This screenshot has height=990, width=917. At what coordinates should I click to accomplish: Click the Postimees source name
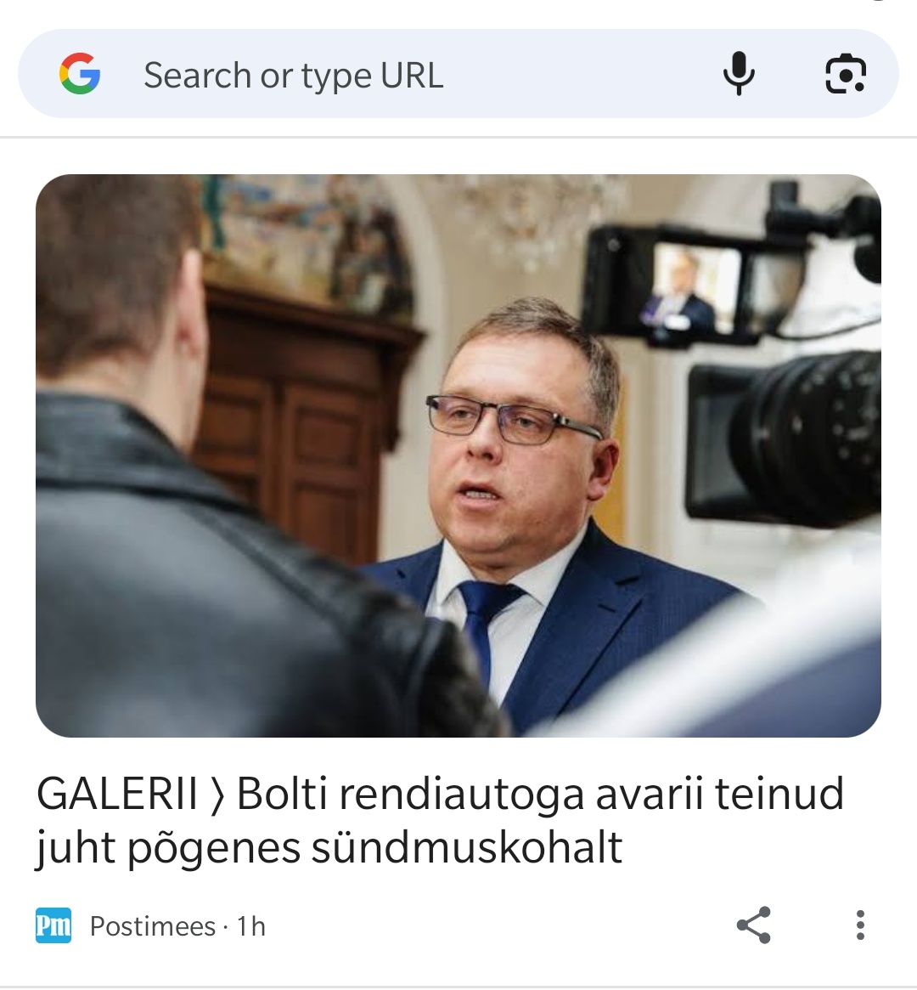pos(153,926)
